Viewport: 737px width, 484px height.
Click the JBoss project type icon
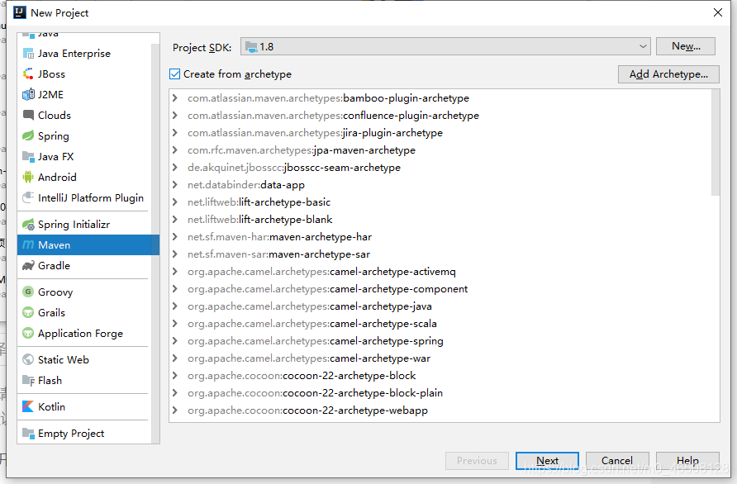point(28,74)
